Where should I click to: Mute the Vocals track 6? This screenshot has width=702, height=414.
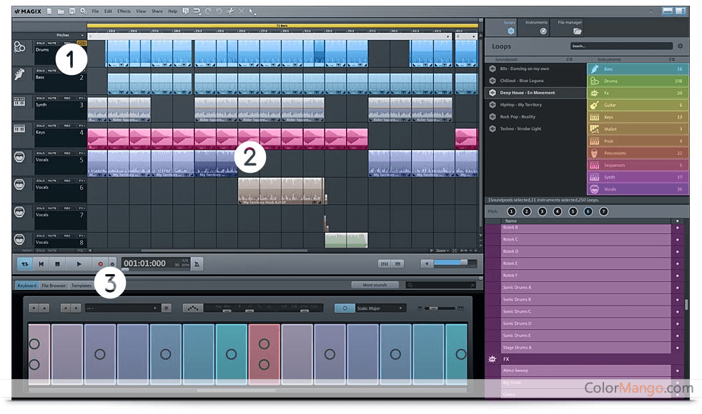52,181
